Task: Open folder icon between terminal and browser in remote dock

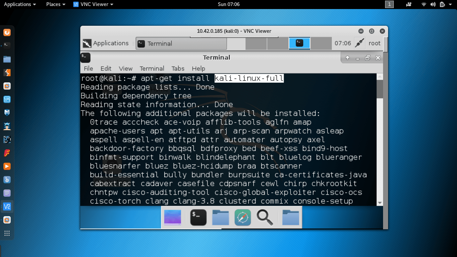Action: tap(220, 218)
